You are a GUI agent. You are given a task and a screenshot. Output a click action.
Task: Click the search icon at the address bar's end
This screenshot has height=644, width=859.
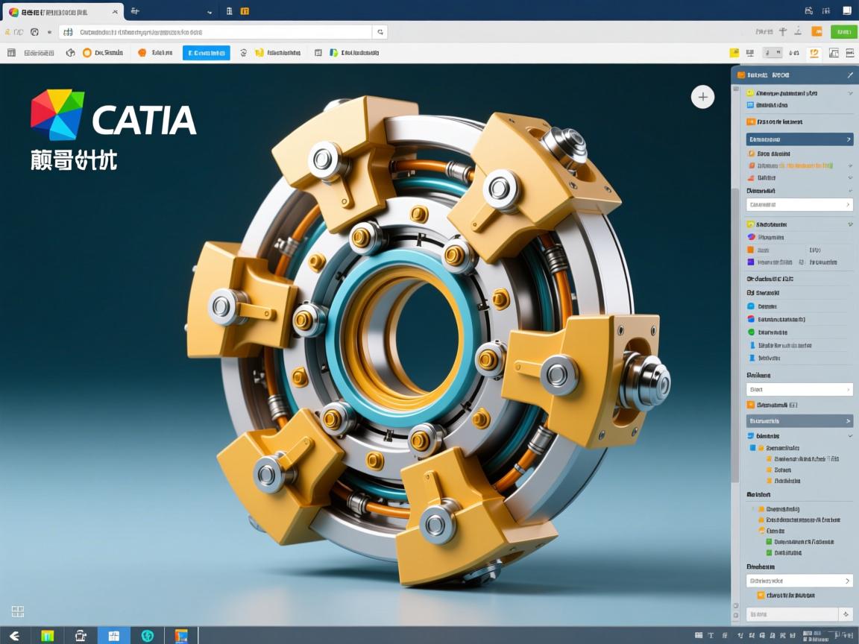380,32
